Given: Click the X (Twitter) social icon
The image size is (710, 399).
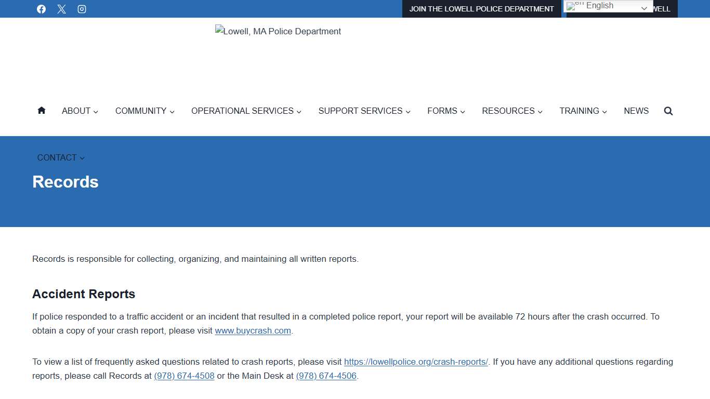Looking at the screenshot, I should coord(61,9).
